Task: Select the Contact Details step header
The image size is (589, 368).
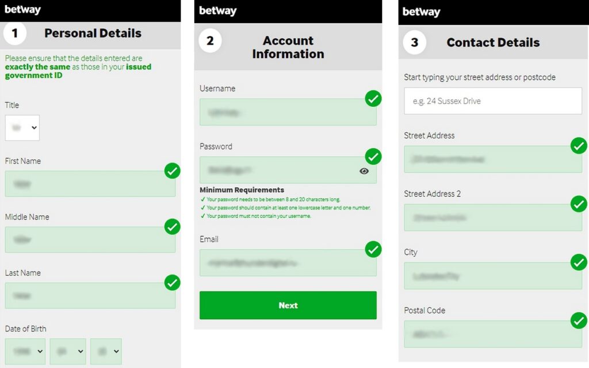Action: pyautogui.click(x=494, y=42)
